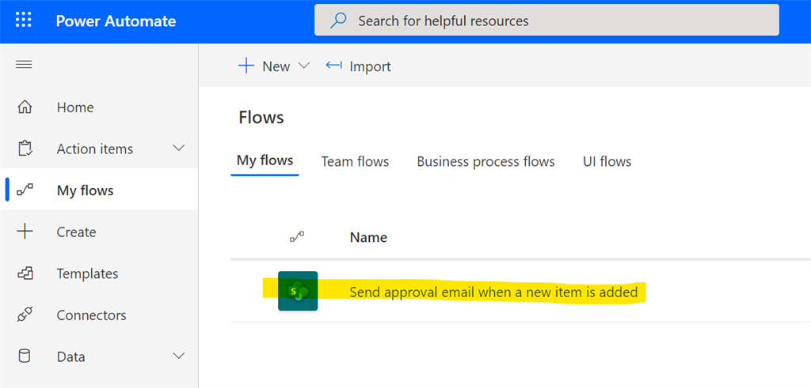The width and height of the screenshot is (811, 388).
Task: Click the Import button label
Action: click(x=371, y=66)
